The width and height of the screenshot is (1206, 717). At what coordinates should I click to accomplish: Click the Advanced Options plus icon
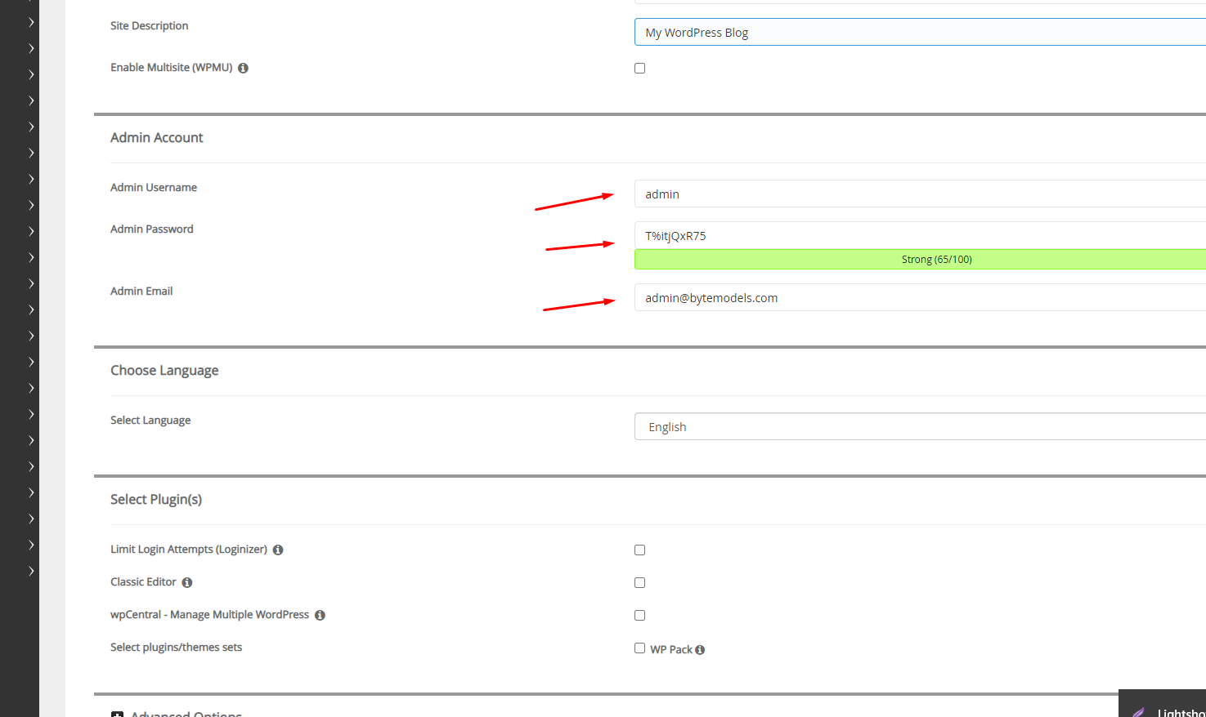click(117, 715)
